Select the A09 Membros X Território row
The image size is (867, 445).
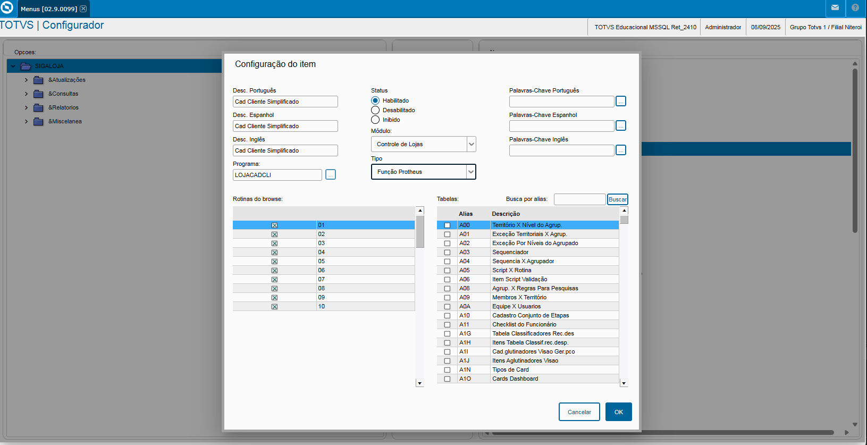pyautogui.click(x=528, y=297)
